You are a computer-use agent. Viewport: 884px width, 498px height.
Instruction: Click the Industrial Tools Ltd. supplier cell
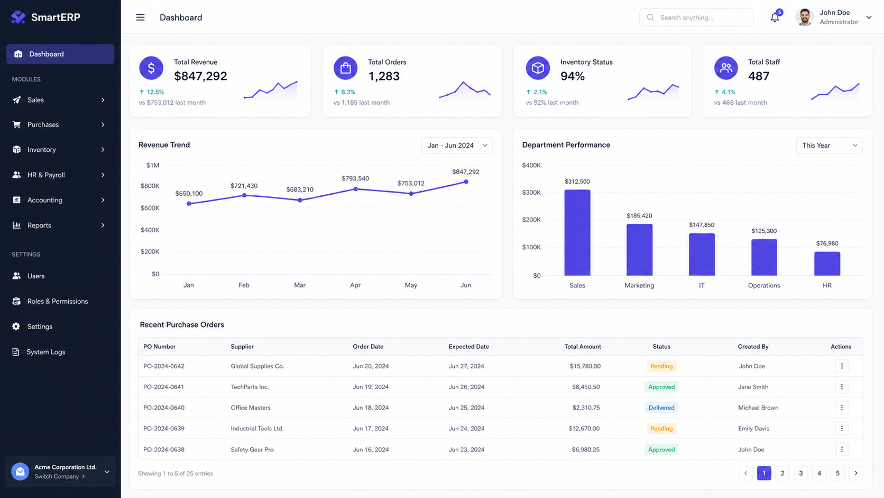[x=257, y=428]
